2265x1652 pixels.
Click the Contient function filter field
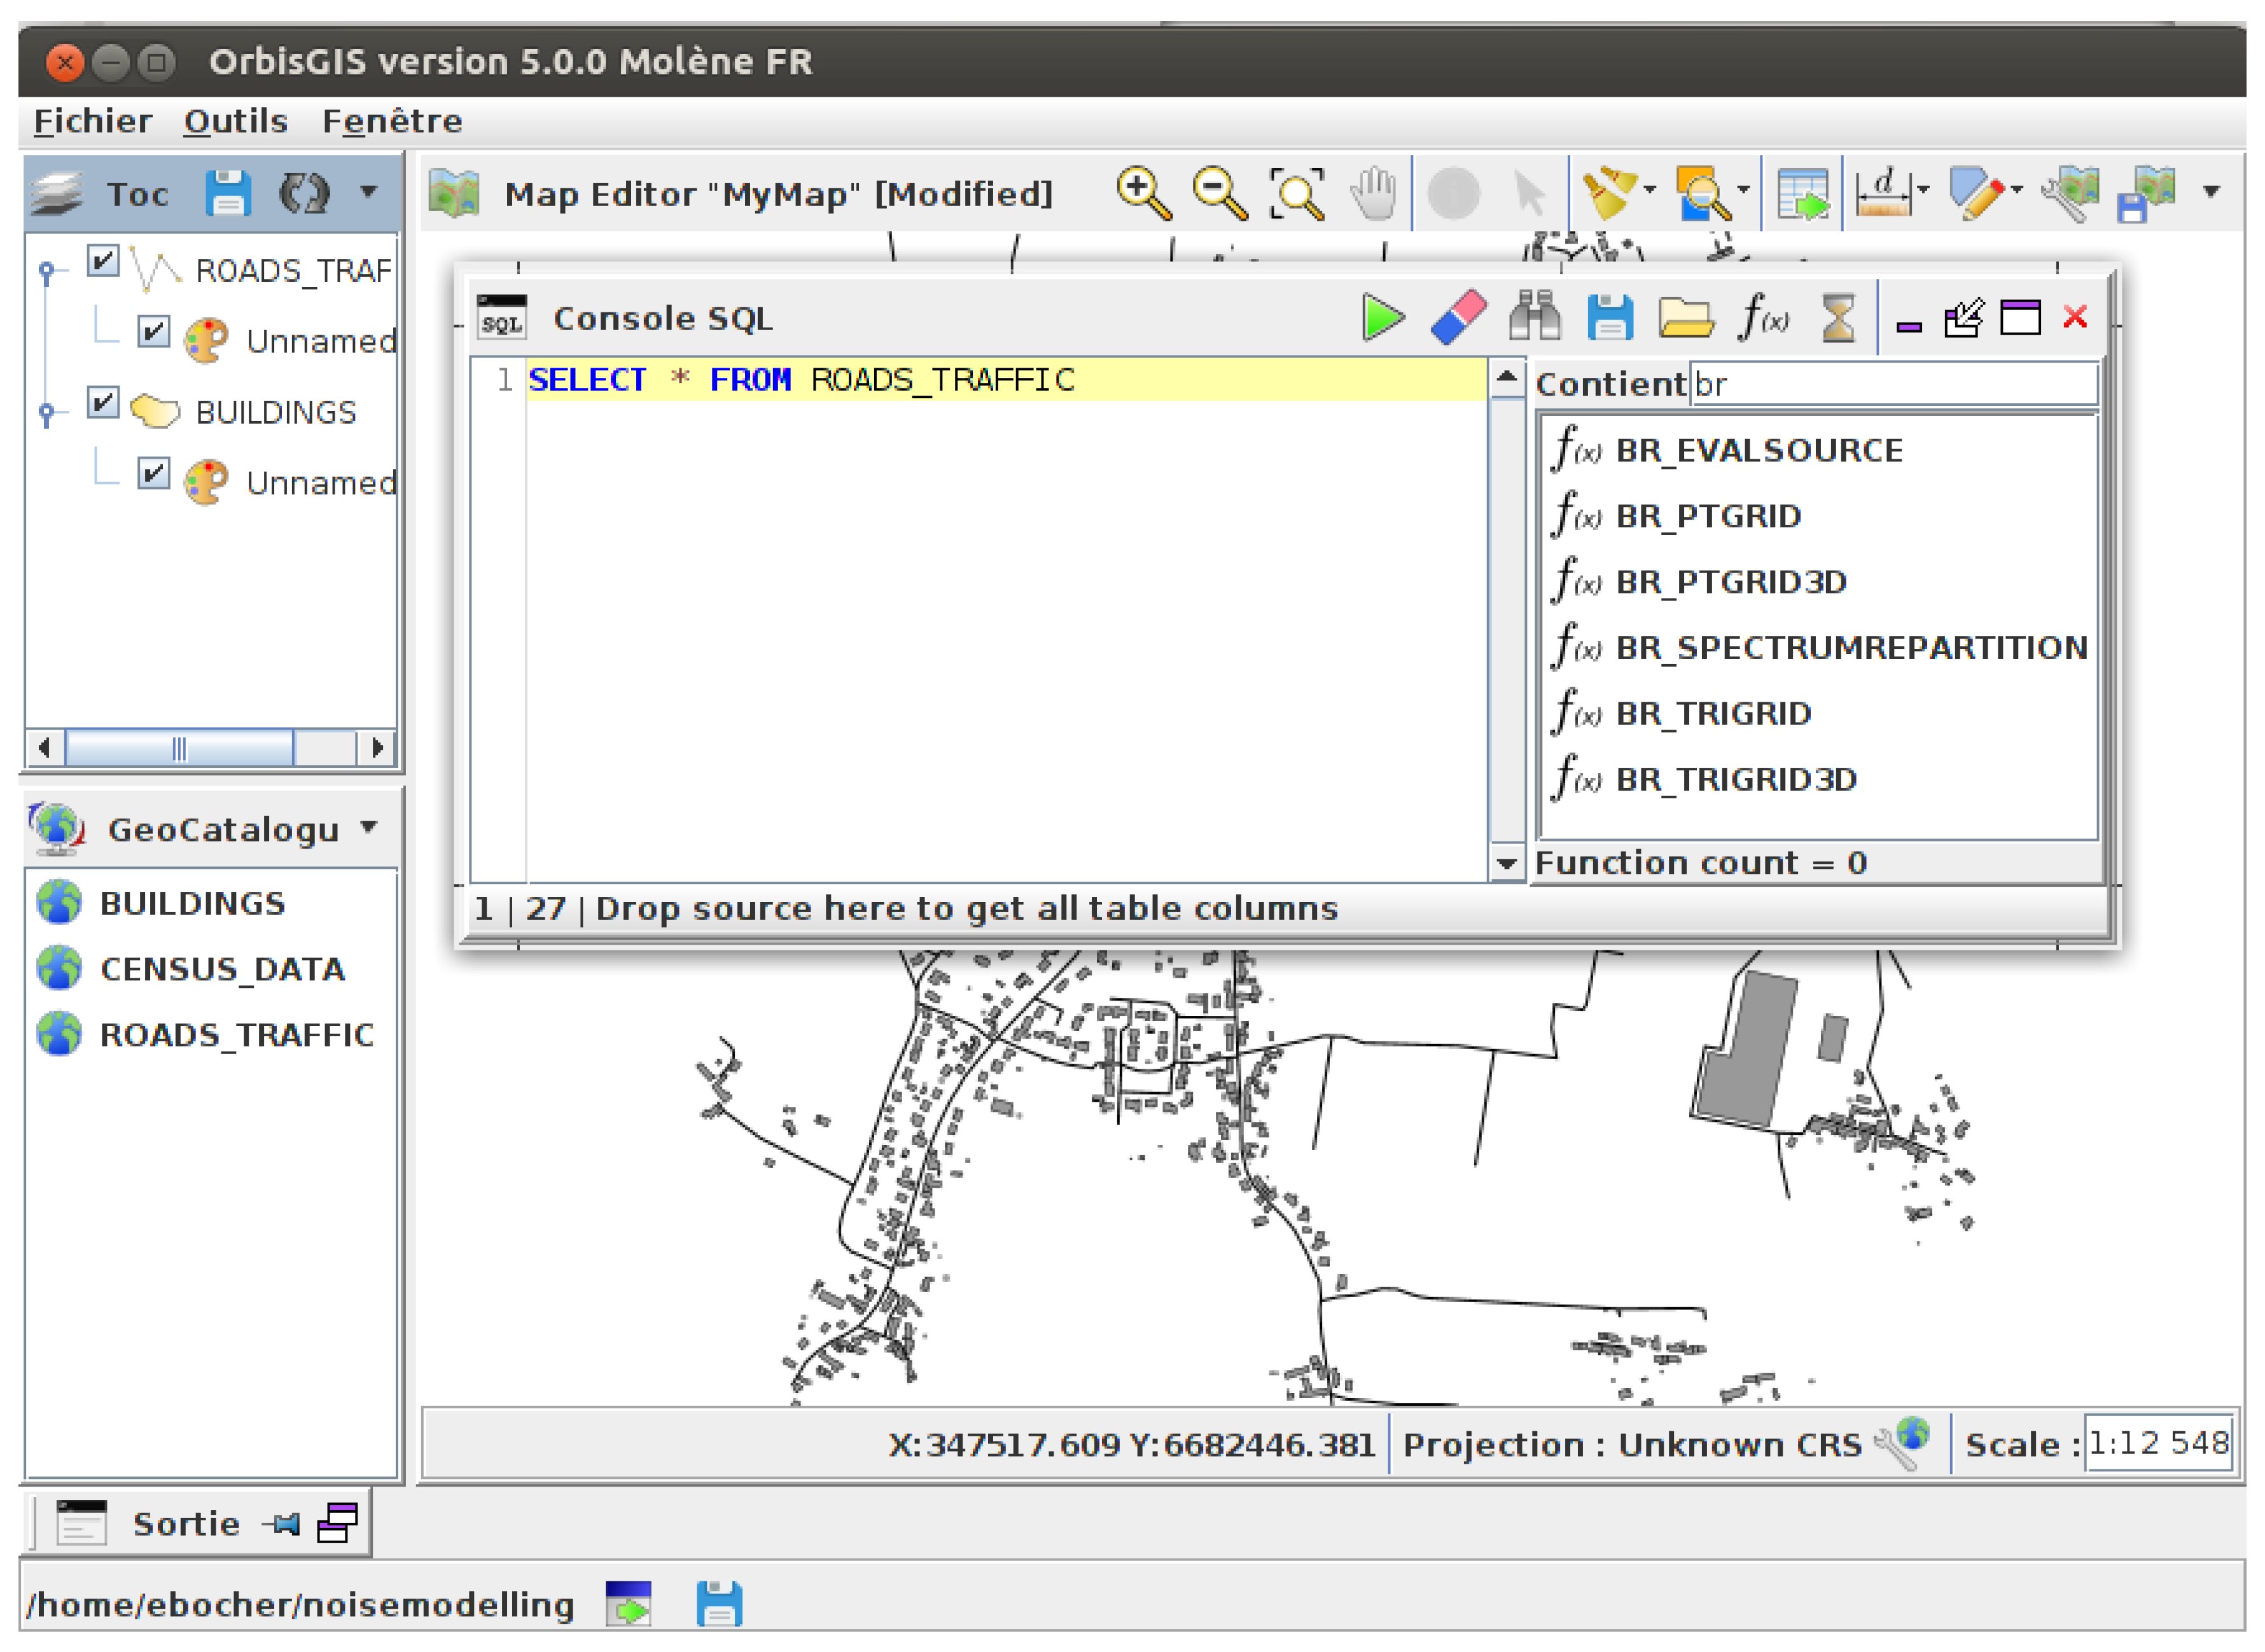tap(1895, 384)
